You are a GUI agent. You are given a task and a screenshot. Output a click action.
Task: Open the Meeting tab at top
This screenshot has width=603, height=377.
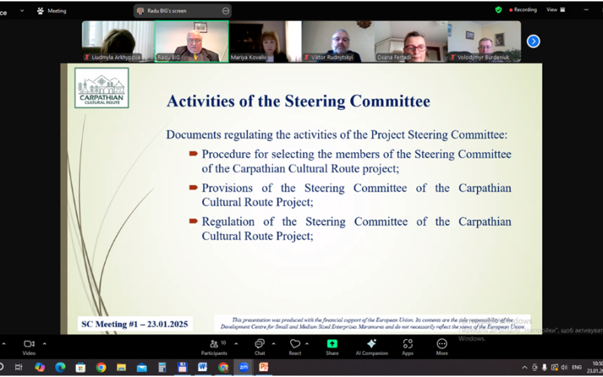[52, 11]
